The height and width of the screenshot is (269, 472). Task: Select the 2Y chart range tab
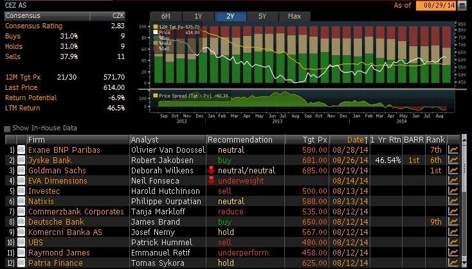230,16
